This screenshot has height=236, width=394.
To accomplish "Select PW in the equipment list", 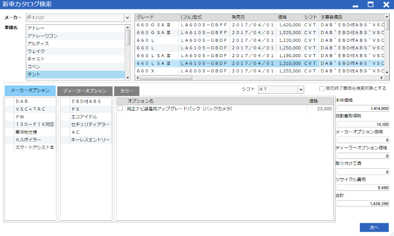I will coord(30,116).
